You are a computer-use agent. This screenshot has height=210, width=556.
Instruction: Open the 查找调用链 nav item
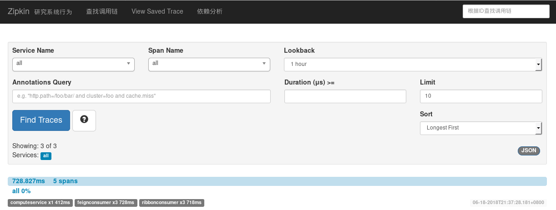click(102, 11)
